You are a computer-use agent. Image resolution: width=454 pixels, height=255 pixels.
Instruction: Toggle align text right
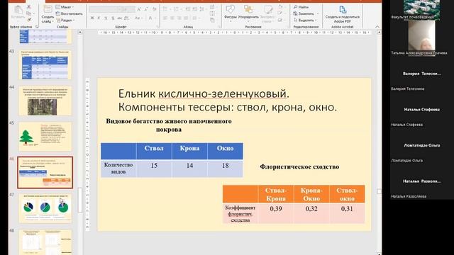tap(179, 18)
